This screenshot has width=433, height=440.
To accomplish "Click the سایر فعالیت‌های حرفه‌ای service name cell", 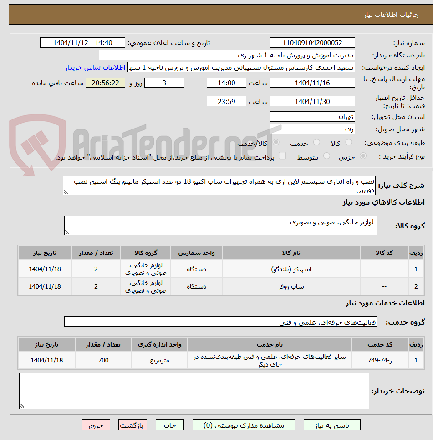I will 270,360.
